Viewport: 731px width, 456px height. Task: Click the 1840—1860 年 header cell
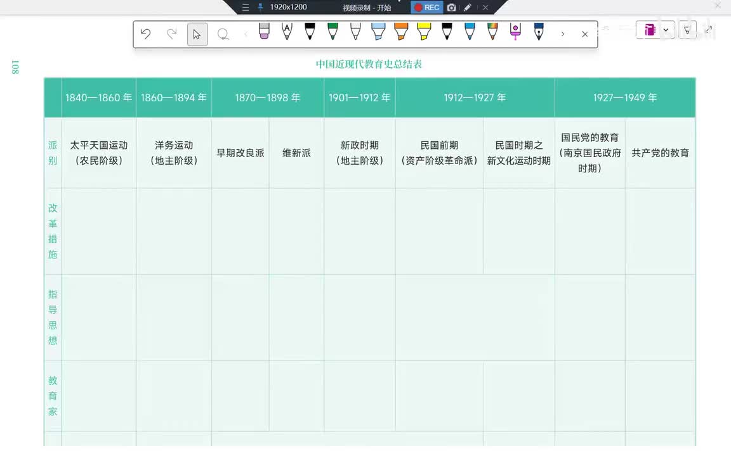(x=99, y=98)
